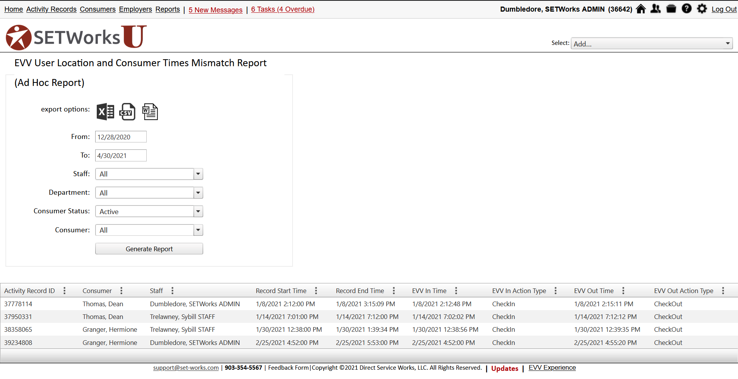Open Consumer column options menu
The height and width of the screenshot is (379, 738).
coord(122,291)
